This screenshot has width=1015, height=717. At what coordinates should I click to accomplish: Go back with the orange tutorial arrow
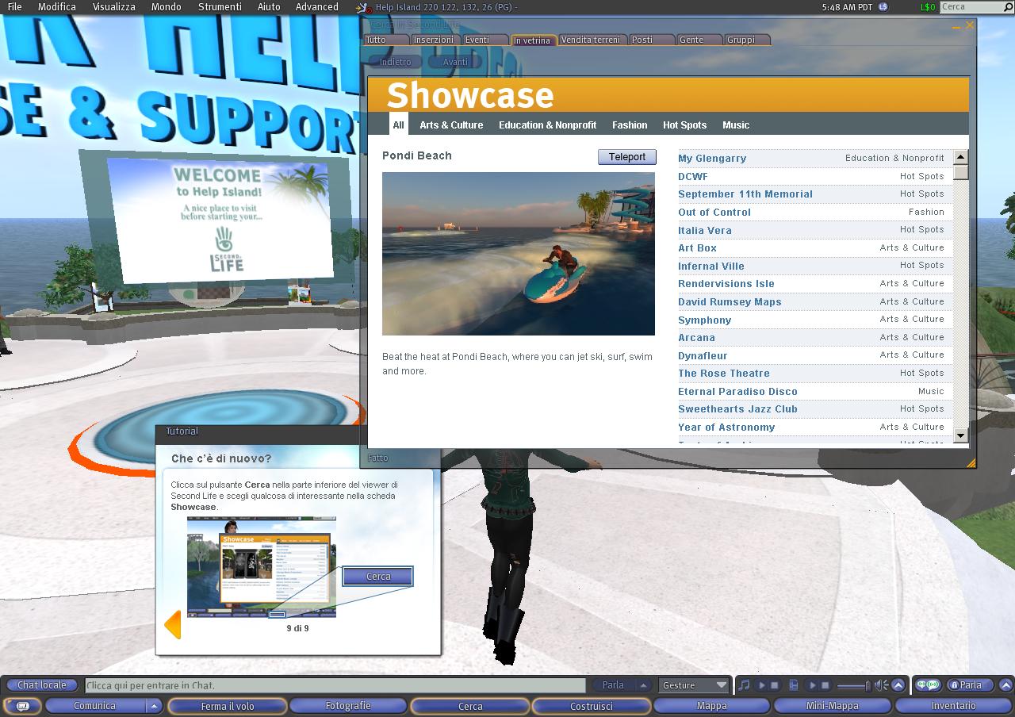(x=172, y=625)
